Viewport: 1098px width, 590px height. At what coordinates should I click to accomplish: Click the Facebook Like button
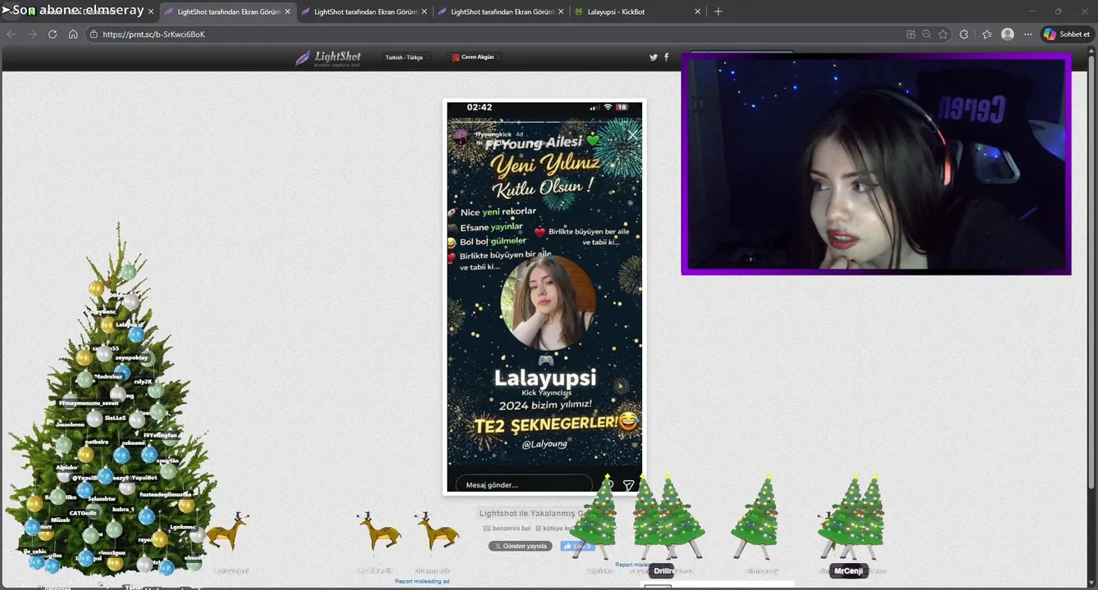pos(576,546)
